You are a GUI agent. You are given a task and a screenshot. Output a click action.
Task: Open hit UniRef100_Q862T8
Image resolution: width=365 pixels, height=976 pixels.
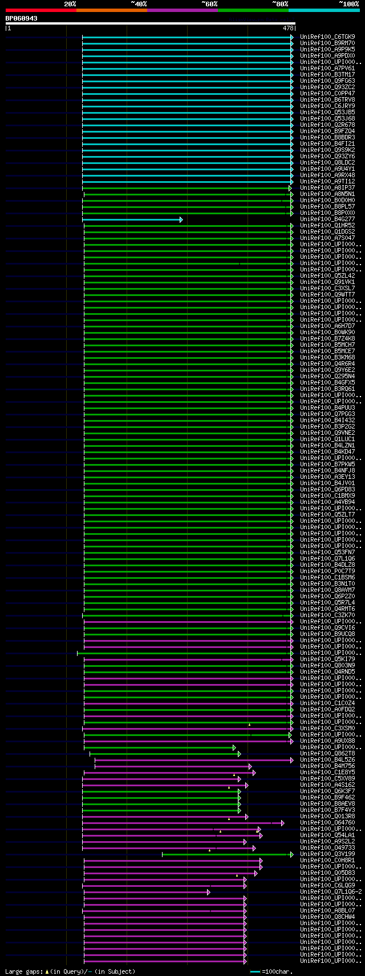[x=327, y=753]
